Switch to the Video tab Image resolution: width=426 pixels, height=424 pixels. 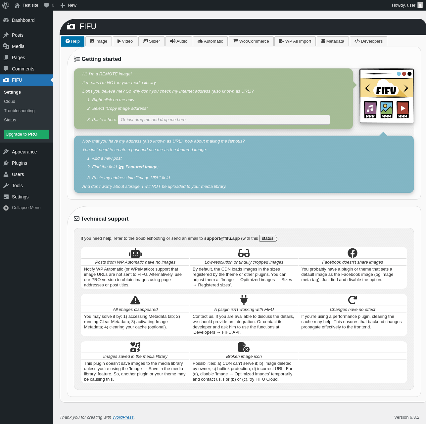(125, 41)
